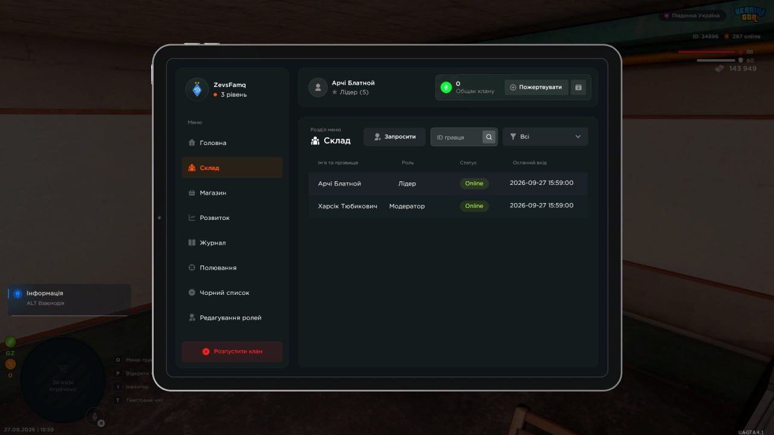Open the Головна menu section
This screenshot has width=774, height=435.
tap(232, 143)
